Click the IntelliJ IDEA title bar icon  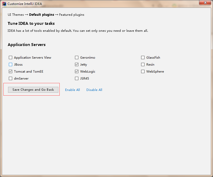point(4,4)
